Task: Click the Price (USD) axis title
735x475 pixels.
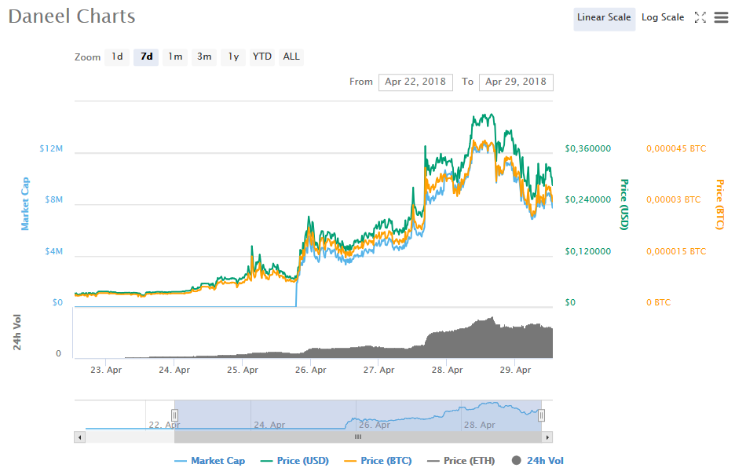Action: click(624, 204)
